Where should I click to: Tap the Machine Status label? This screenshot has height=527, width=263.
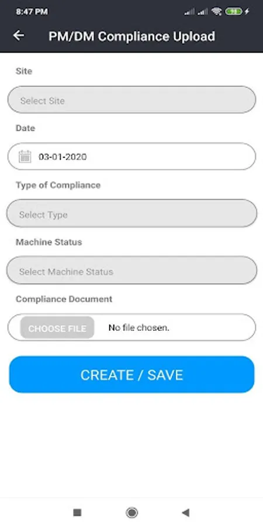pos(49,242)
